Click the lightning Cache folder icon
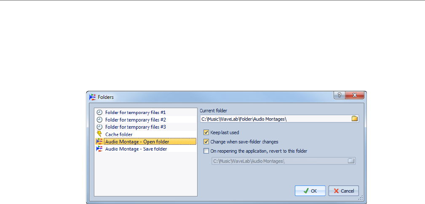This screenshot has width=425, height=204. [99, 134]
